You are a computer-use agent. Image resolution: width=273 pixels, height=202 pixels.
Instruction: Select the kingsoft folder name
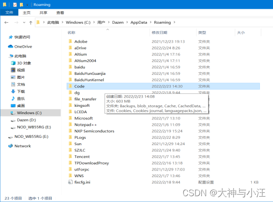click(82, 105)
